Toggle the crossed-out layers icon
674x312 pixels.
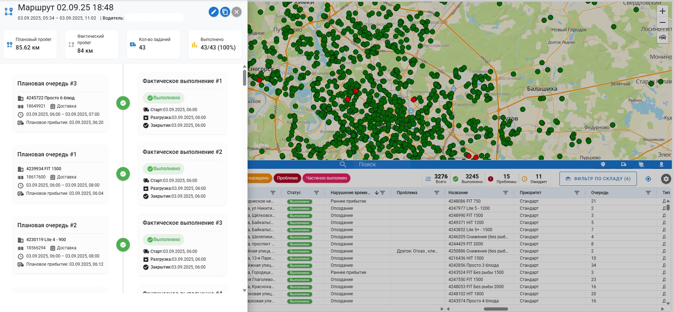[x=641, y=165]
